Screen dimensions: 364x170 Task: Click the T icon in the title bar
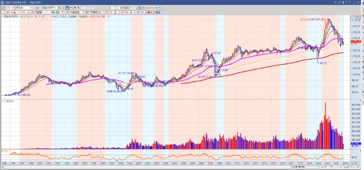[x=346, y=3]
